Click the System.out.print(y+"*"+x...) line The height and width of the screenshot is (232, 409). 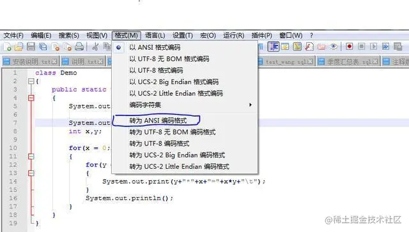(x=184, y=182)
